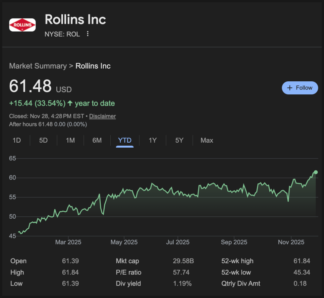The height and width of the screenshot is (298, 324).
Task: Click the Div yield label
Action: click(x=128, y=284)
